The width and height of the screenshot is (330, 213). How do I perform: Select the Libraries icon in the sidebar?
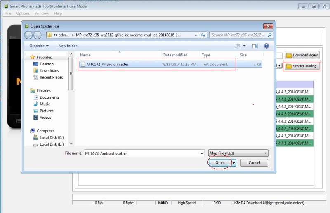(x=33, y=90)
